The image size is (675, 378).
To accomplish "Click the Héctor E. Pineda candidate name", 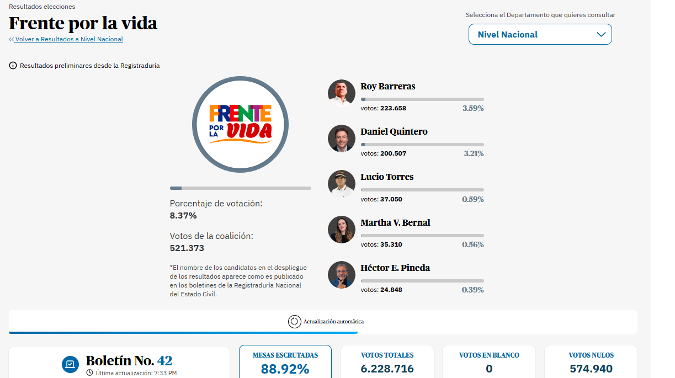I will tap(395, 268).
